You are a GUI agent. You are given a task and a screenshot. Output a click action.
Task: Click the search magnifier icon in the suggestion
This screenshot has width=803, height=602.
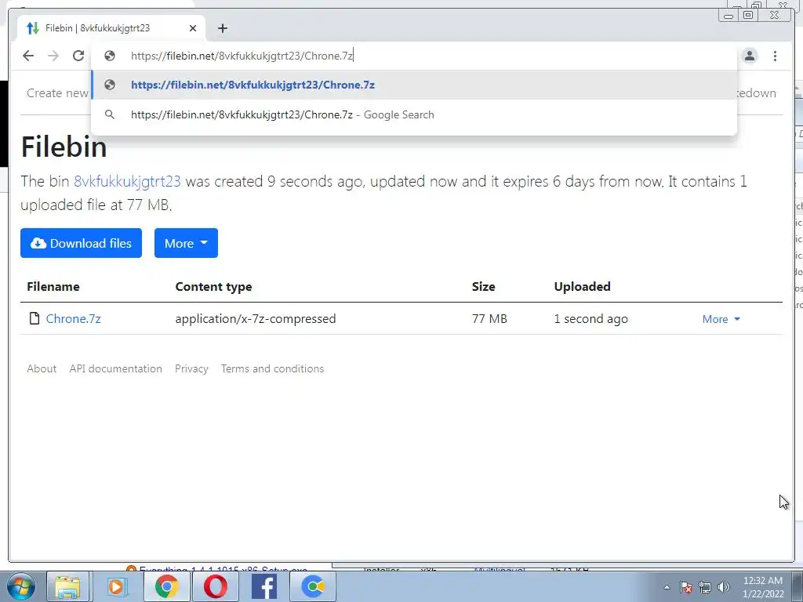[110, 114]
